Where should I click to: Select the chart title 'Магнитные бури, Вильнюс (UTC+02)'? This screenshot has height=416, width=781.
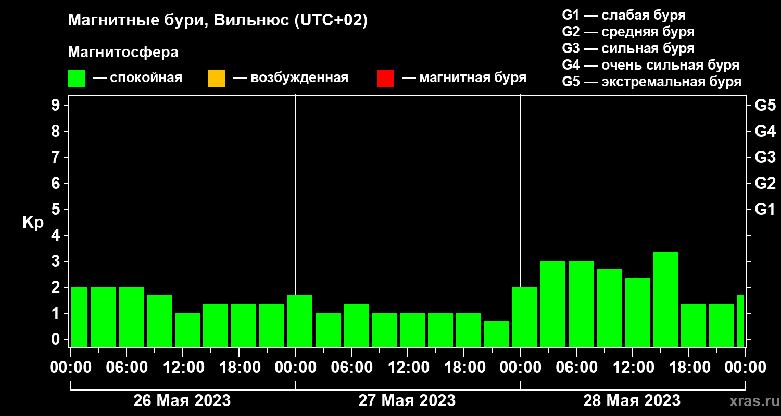point(218,21)
